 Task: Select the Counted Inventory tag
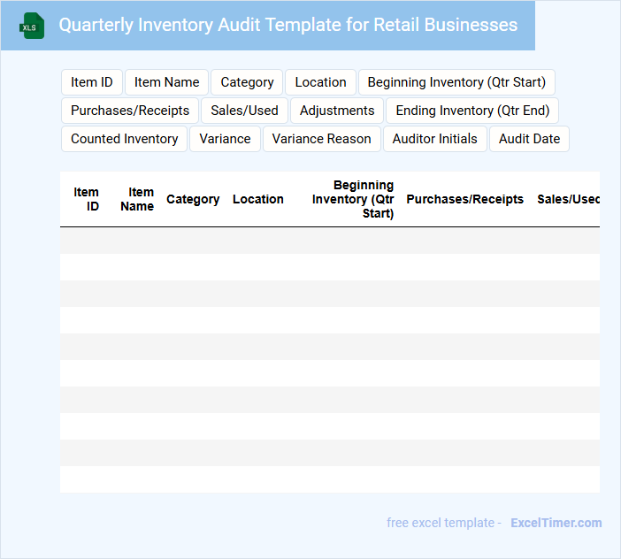[x=124, y=139]
